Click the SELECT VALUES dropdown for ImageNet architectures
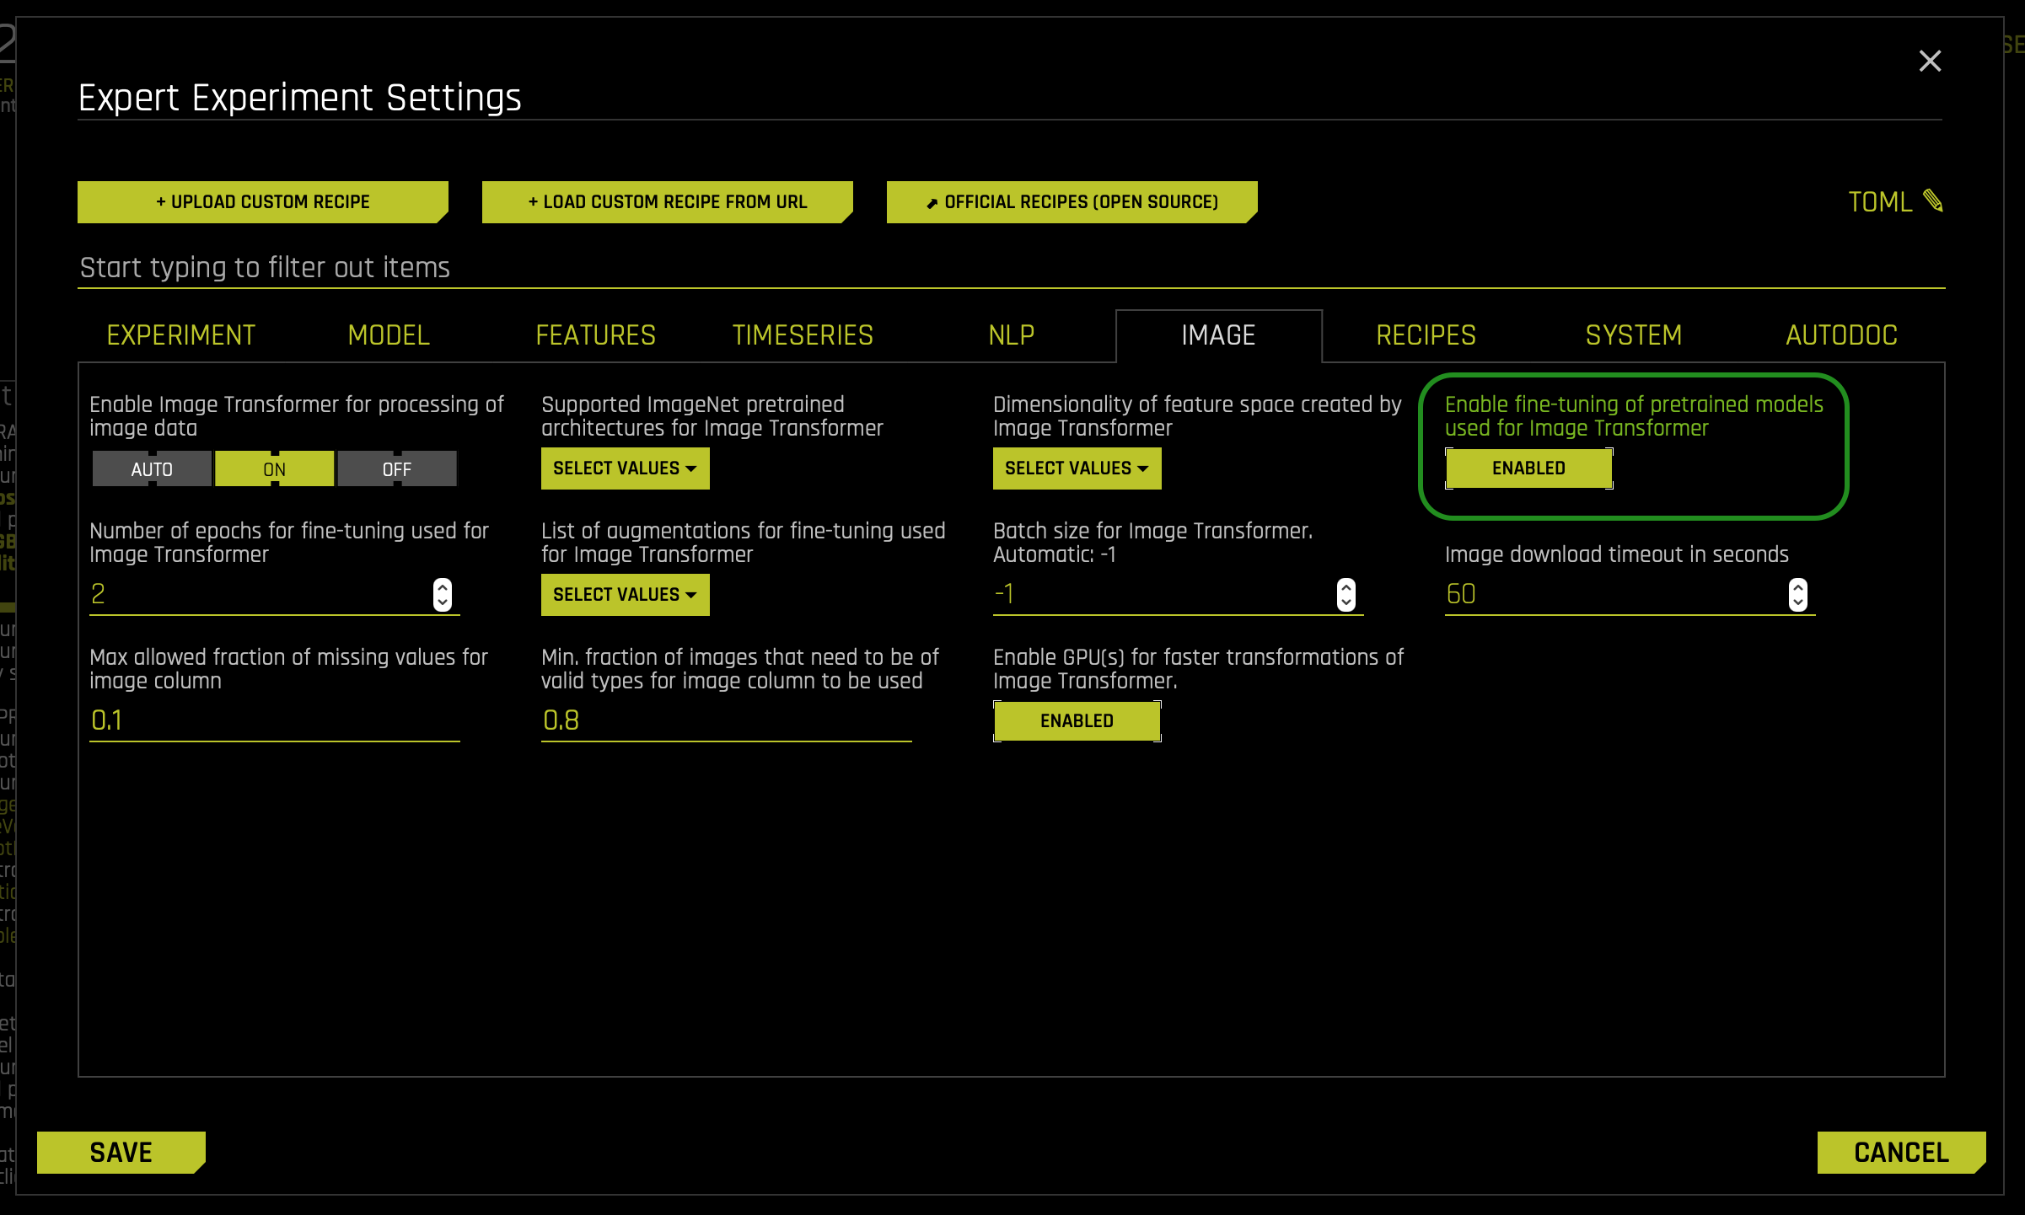This screenshot has height=1215, width=2025. coord(625,467)
